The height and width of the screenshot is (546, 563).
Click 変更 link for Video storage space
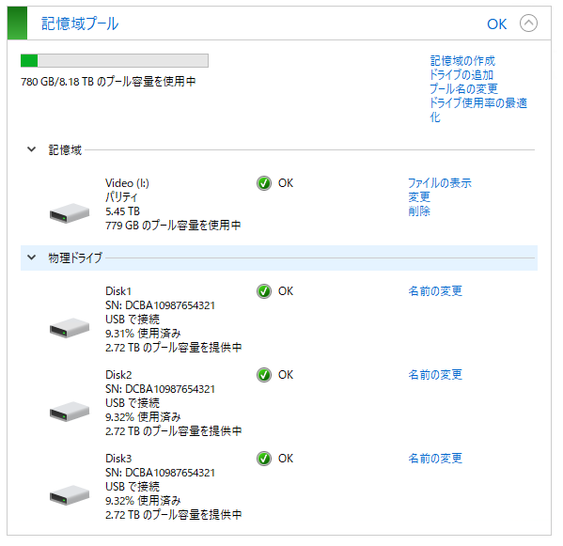click(419, 197)
